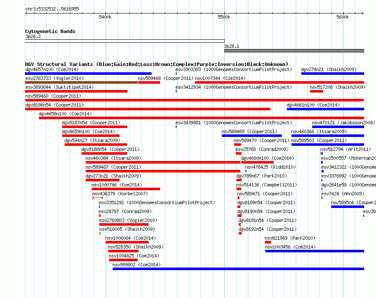Select esv3351292 variant under nsv436379

(99, 207)
